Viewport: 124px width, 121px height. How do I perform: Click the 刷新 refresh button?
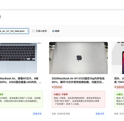tap(56, 31)
